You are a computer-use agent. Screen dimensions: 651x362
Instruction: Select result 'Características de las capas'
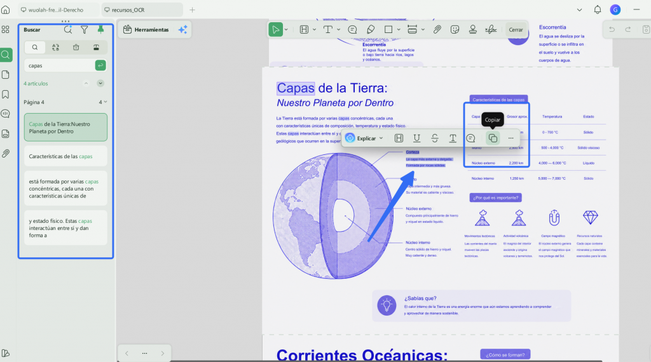pos(65,156)
